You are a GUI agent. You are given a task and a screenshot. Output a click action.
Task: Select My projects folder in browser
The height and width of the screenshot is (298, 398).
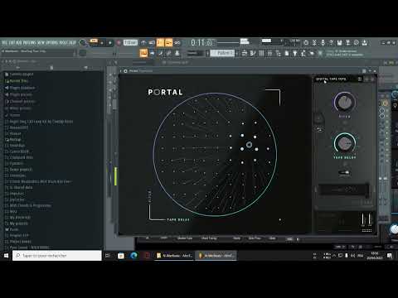coord(17,223)
